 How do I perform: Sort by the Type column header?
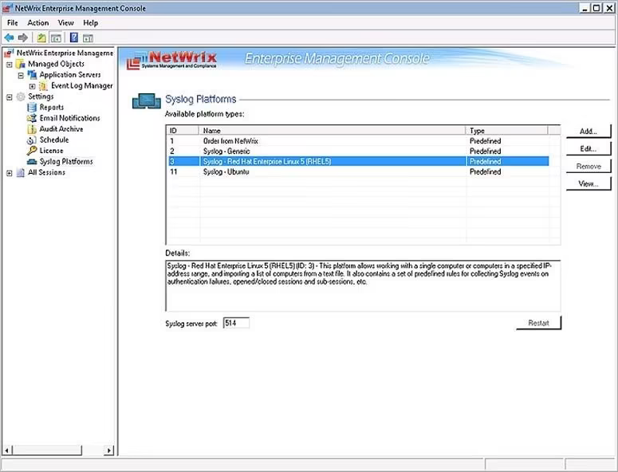point(507,131)
